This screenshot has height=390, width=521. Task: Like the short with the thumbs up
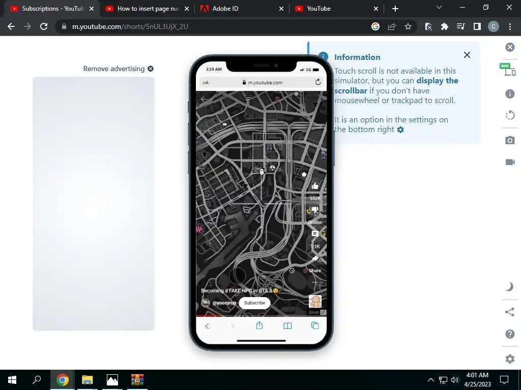tap(314, 186)
